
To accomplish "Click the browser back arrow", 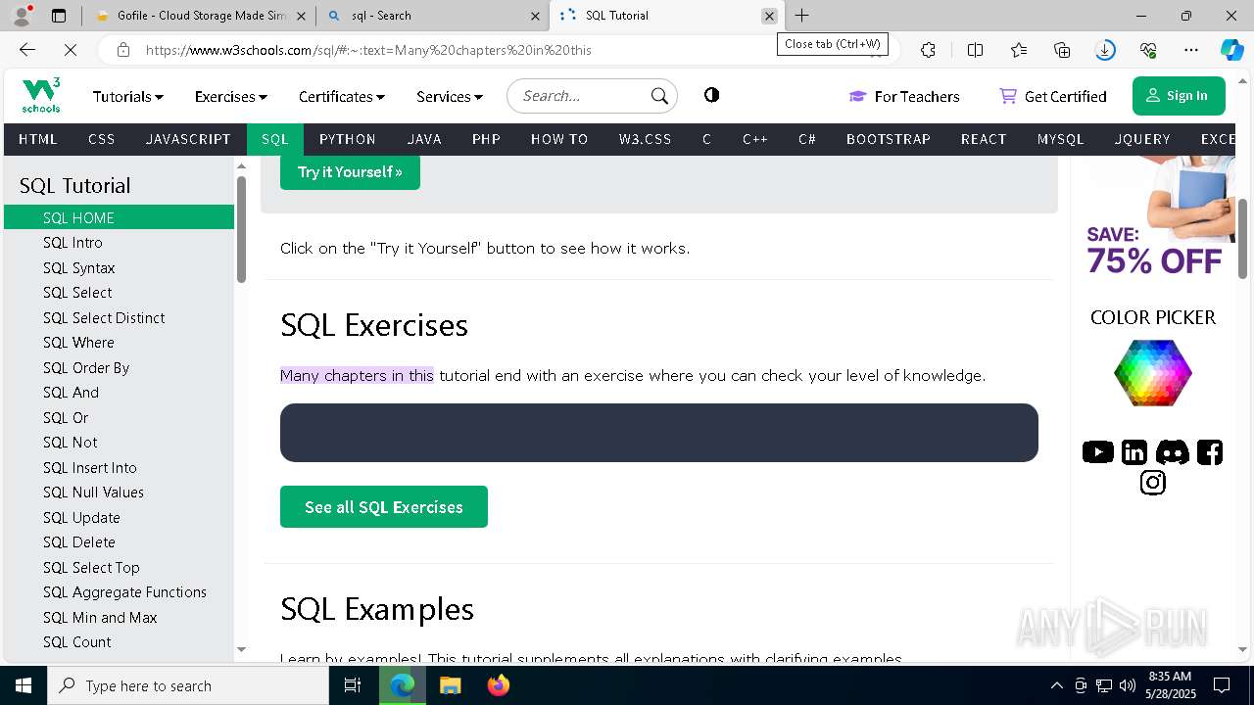I will pyautogui.click(x=27, y=50).
